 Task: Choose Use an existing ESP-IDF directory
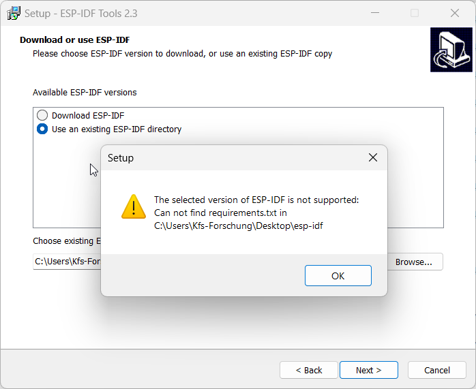(x=42, y=129)
